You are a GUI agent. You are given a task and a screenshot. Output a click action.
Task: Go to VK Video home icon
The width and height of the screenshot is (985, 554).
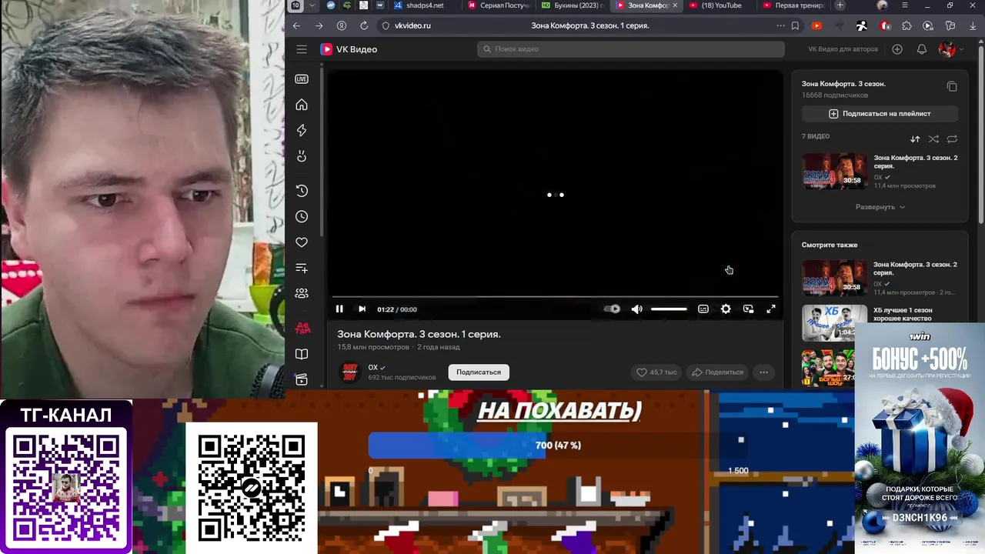[302, 105]
